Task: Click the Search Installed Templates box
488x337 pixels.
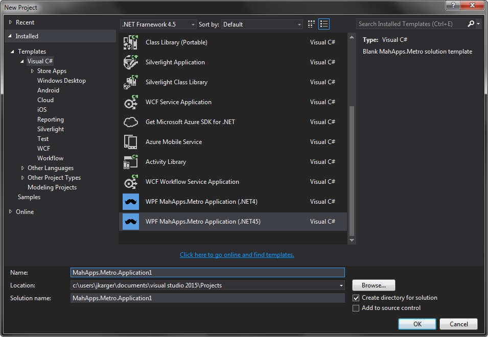Action: click(411, 23)
